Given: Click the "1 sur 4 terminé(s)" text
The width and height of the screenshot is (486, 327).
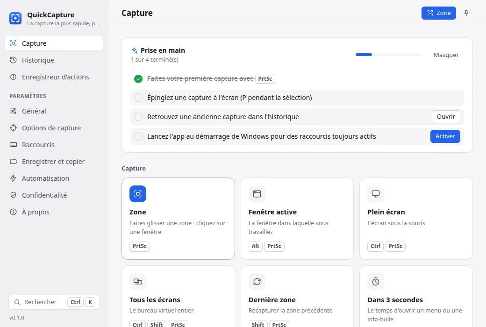Looking at the screenshot, I should [155, 59].
